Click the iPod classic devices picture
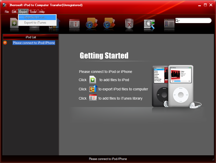The image size is (216, 163). (x=177, y=87)
